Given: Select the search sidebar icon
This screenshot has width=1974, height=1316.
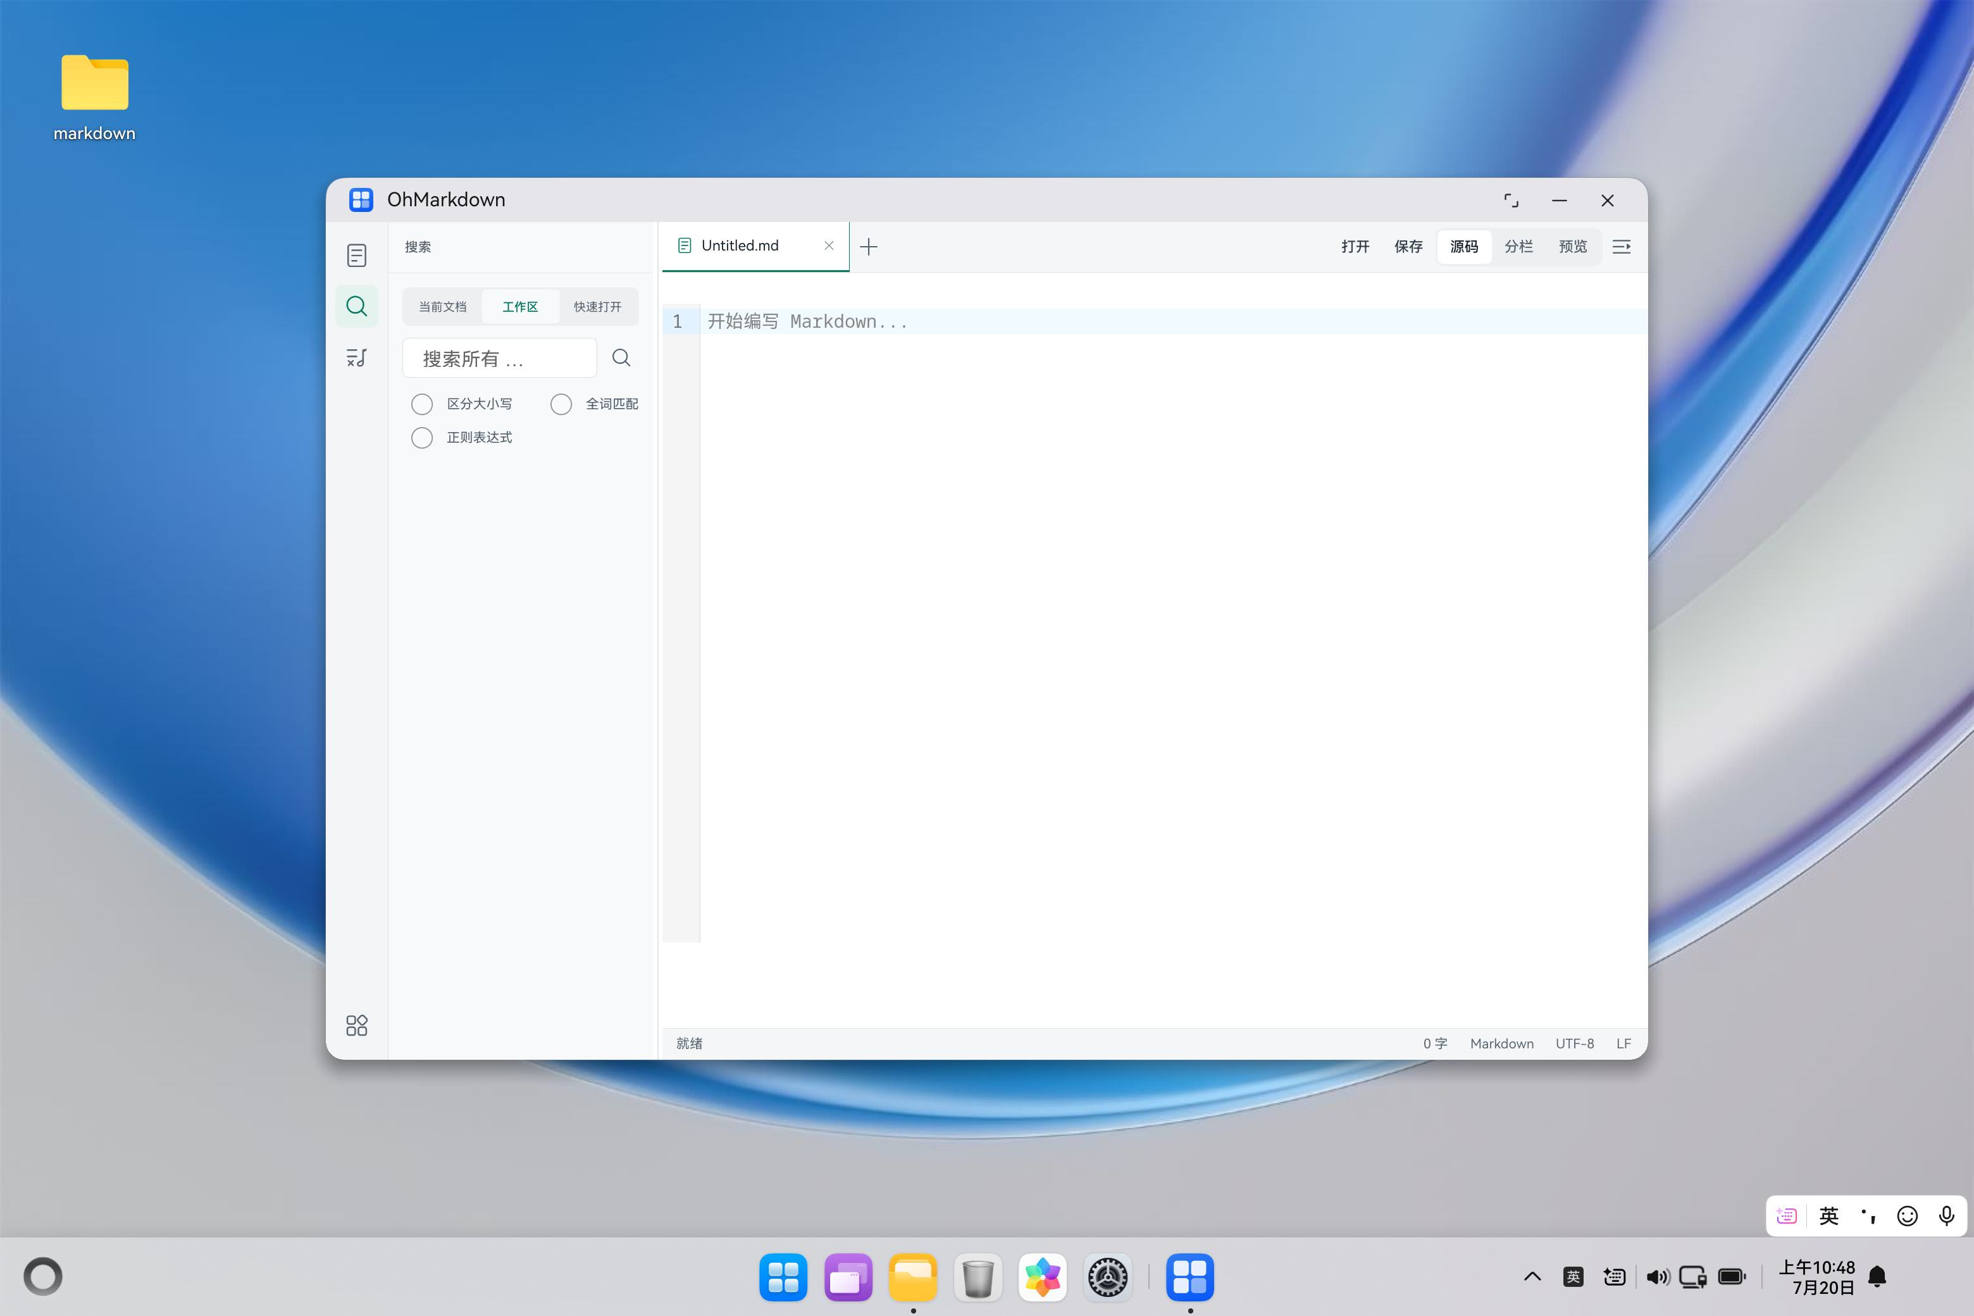Looking at the screenshot, I should click(x=357, y=306).
